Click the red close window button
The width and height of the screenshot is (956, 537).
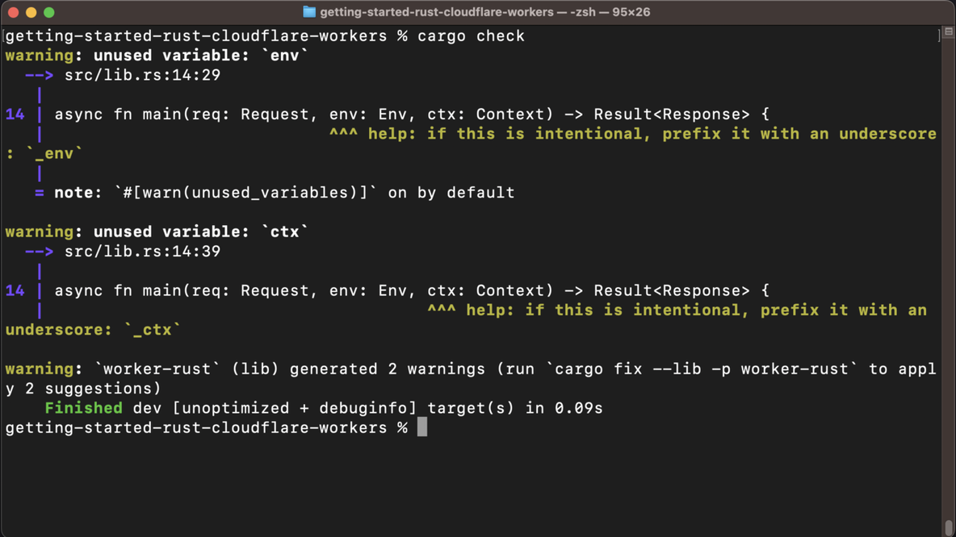coord(14,12)
